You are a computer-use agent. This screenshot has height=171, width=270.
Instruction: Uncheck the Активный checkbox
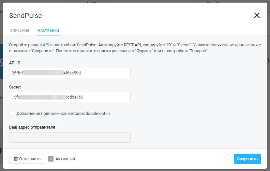[x=51, y=159]
